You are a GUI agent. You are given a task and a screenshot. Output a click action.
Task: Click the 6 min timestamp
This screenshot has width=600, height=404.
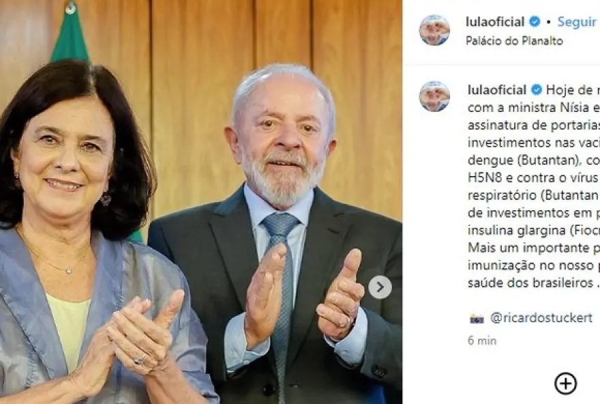coord(482,341)
